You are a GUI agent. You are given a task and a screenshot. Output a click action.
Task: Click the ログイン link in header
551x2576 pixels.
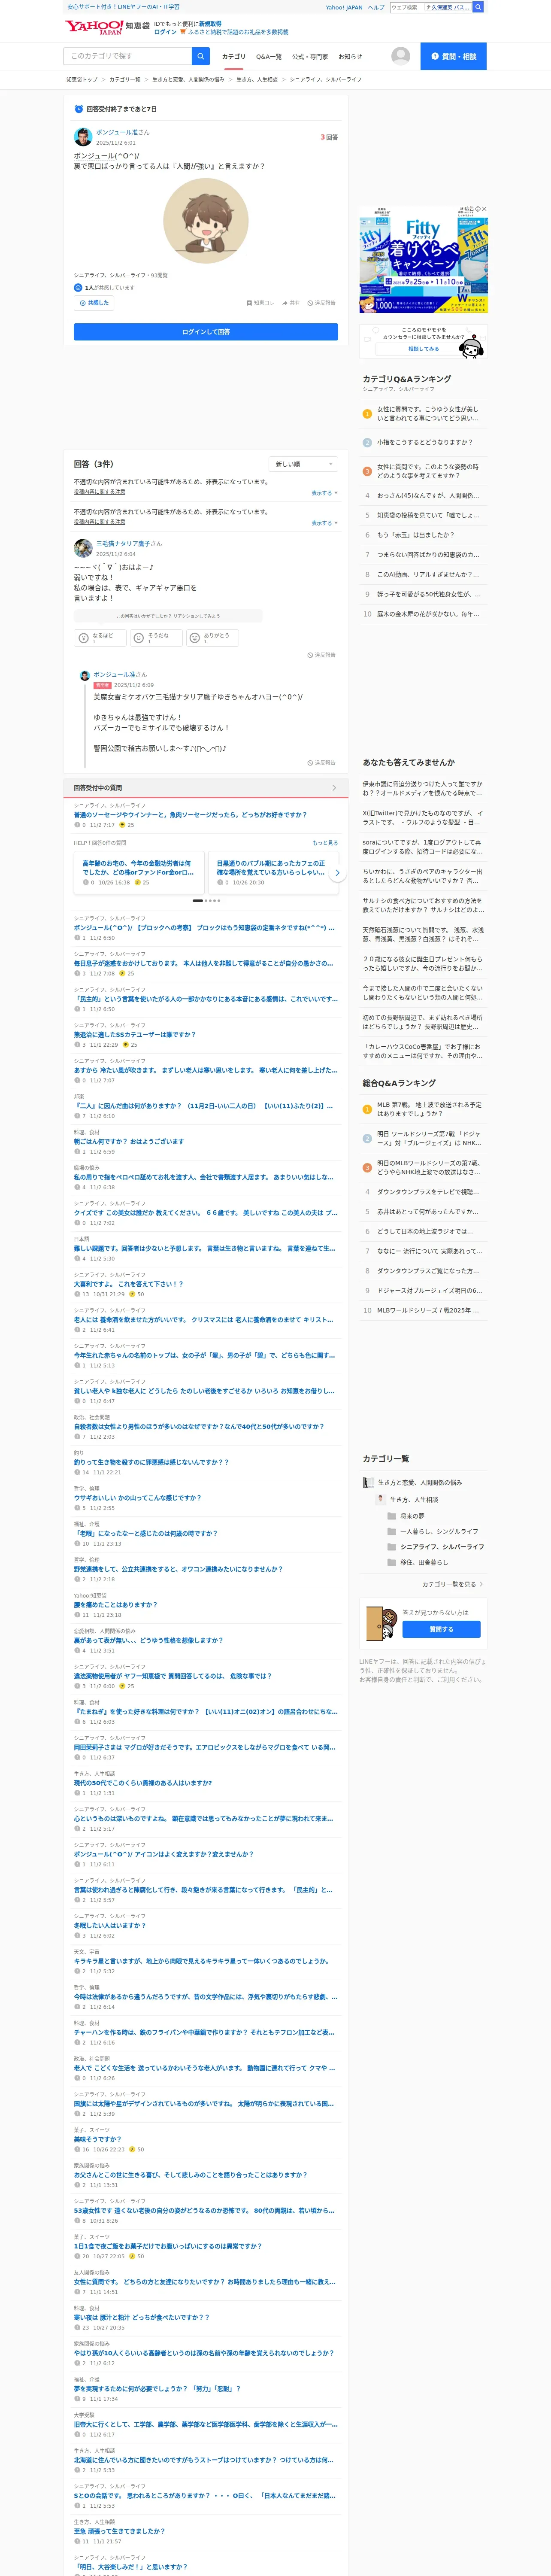165,32
